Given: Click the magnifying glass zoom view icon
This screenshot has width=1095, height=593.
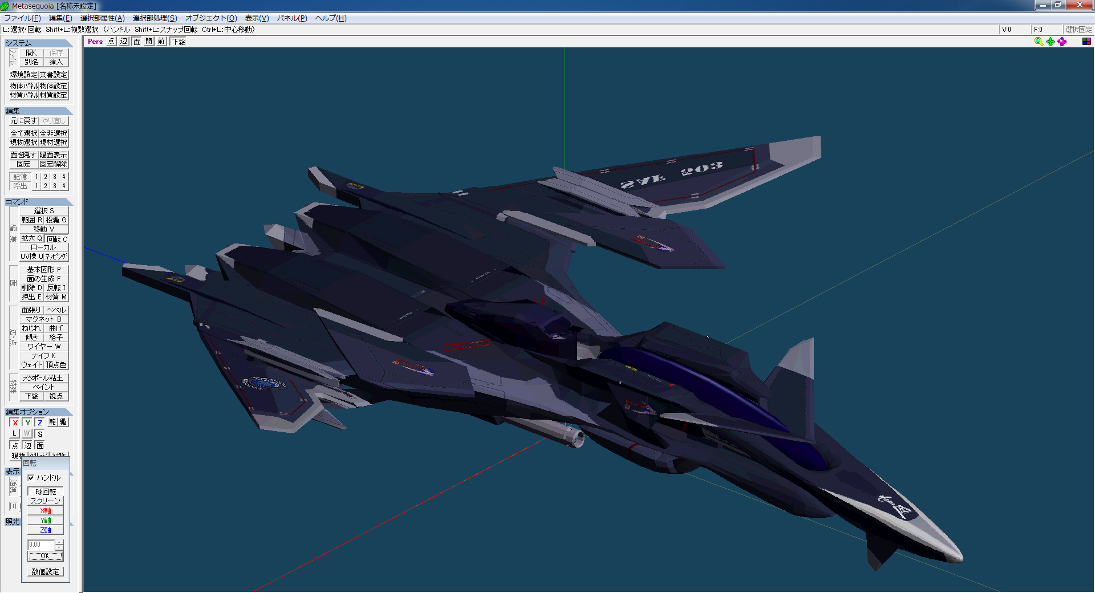Looking at the screenshot, I should click(1039, 42).
